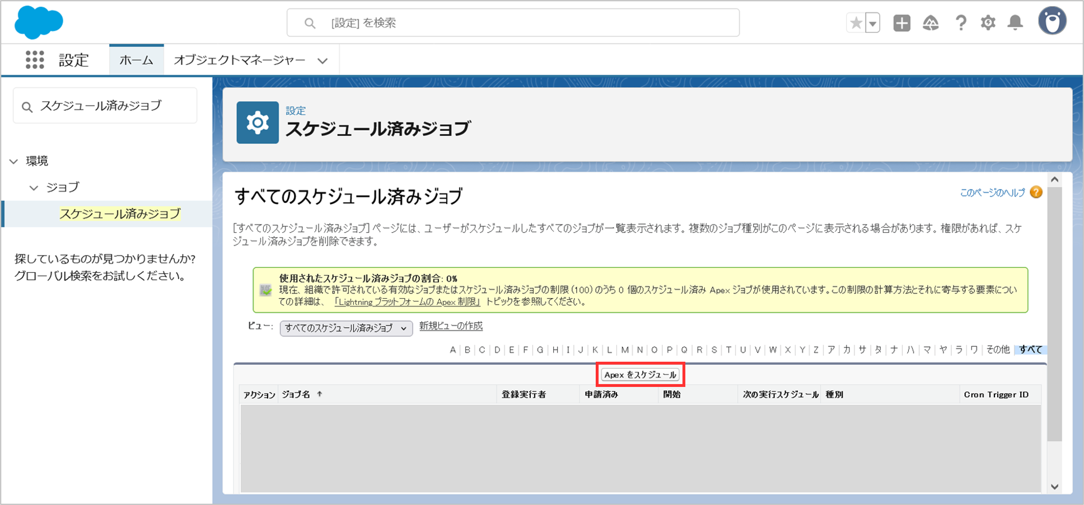
Task: Sort by the ジョブ名 column header
Action: click(296, 395)
